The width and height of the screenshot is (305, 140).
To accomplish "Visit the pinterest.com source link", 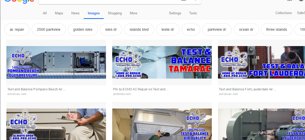I will point(122,94).
